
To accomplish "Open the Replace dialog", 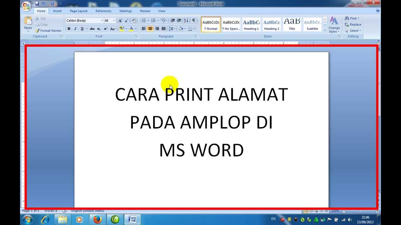I will [x=353, y=24].
